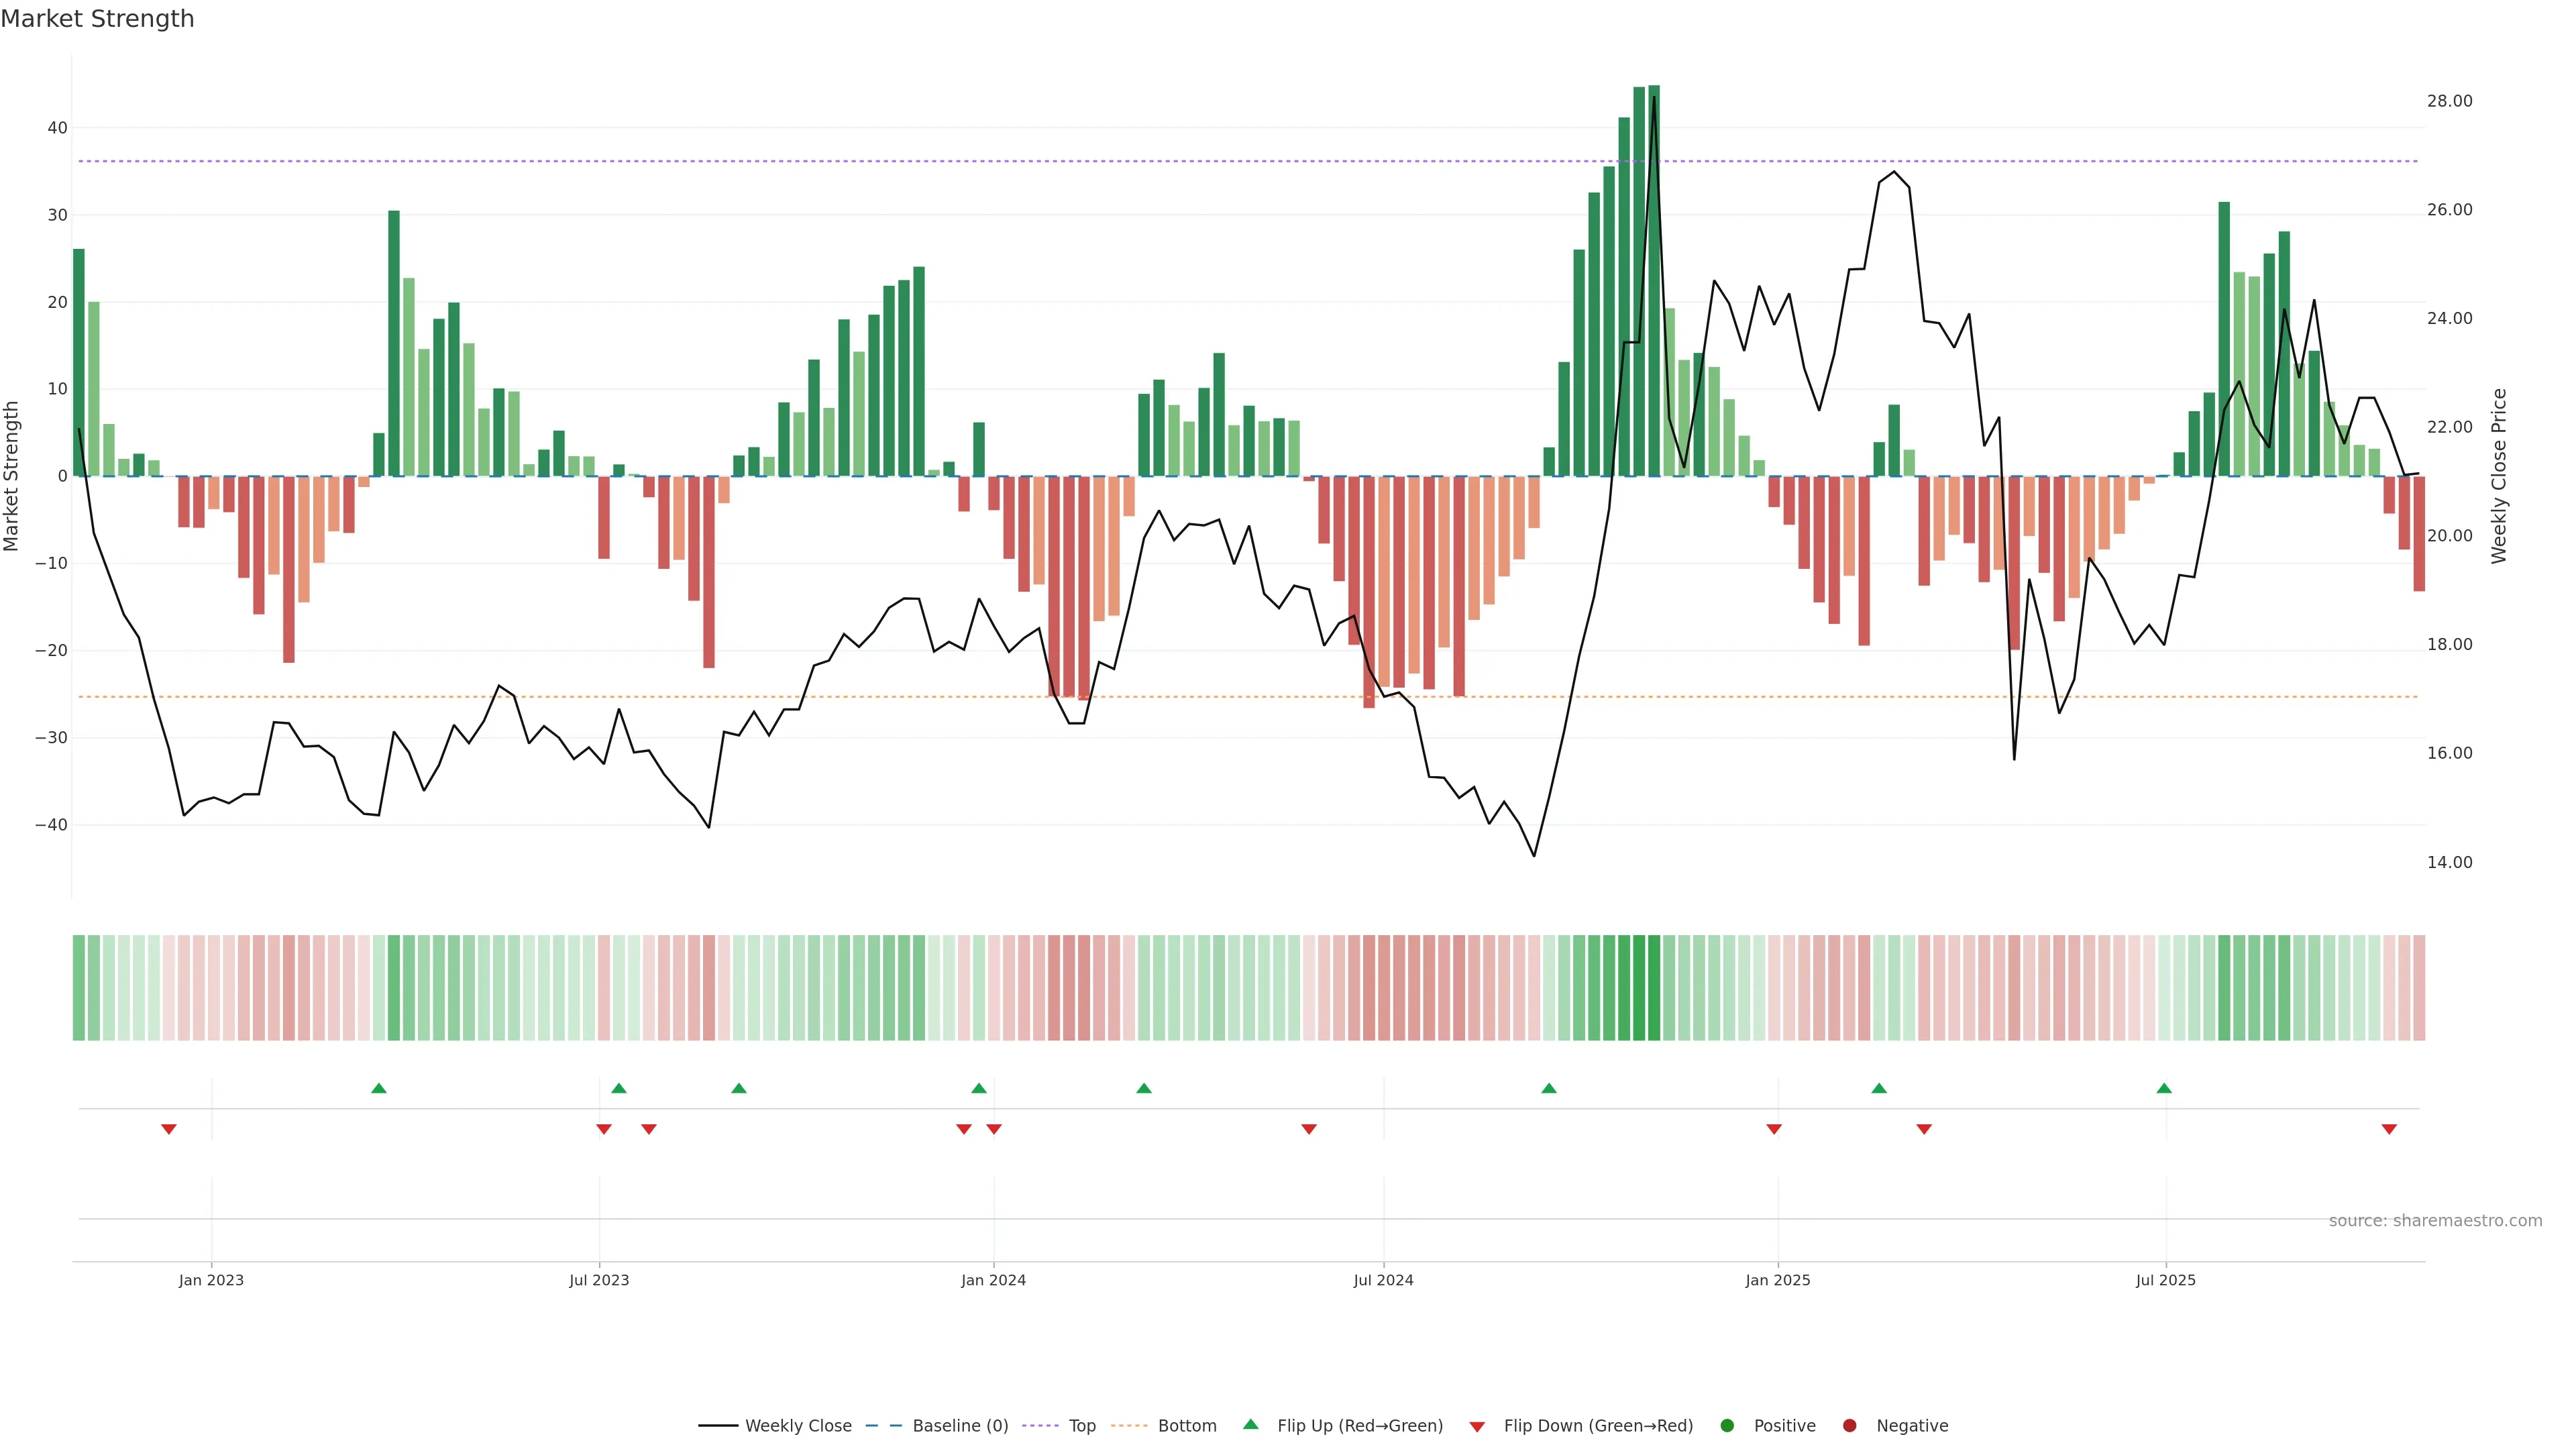Click the Weekly Close Price axis title

pyautogui.click(x=2499, y=476)
